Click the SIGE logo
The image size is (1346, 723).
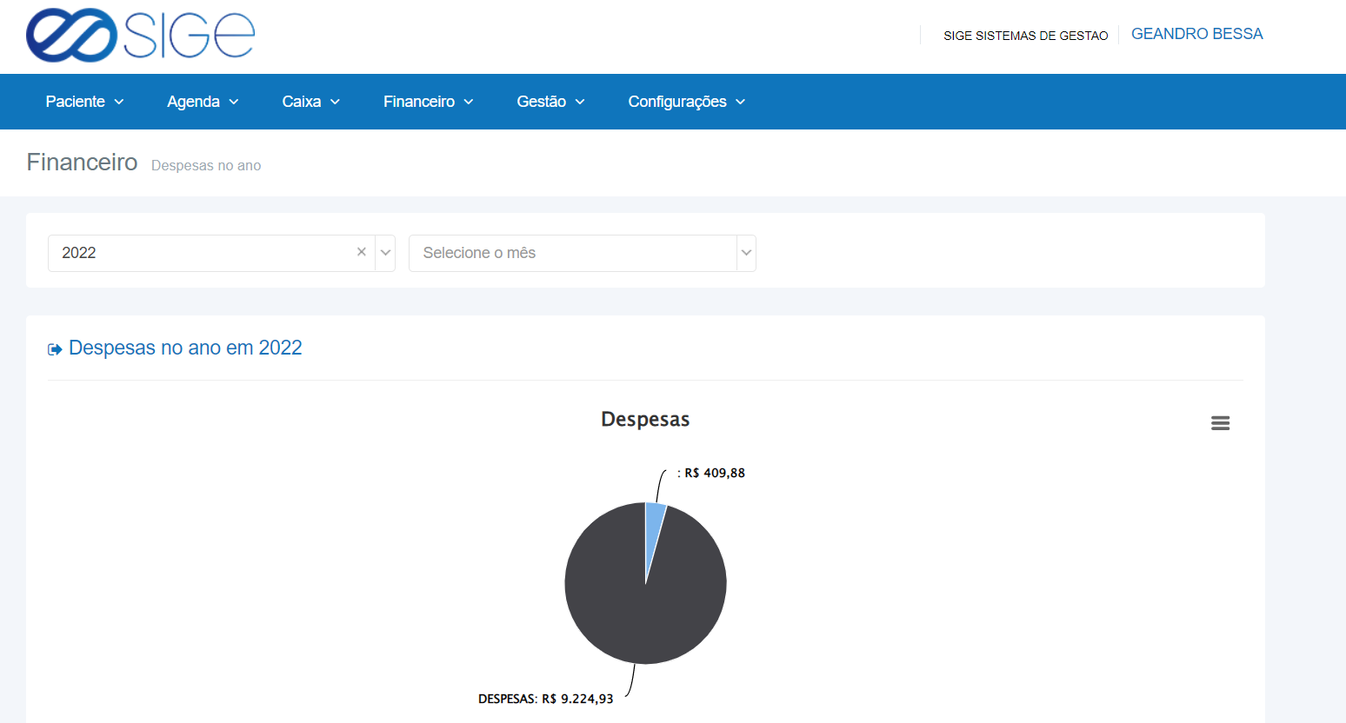coord(140,36)
